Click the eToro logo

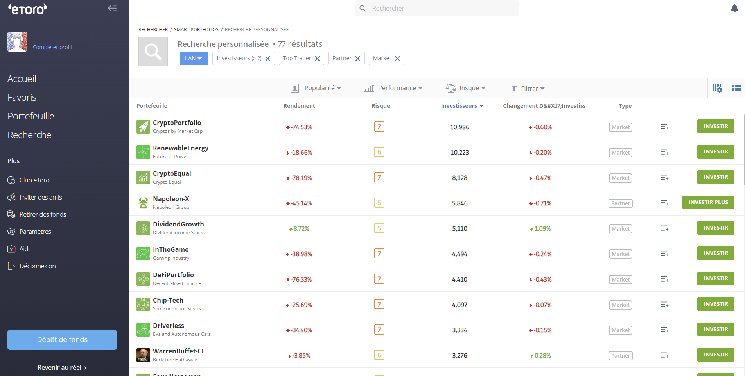[27, 9]
